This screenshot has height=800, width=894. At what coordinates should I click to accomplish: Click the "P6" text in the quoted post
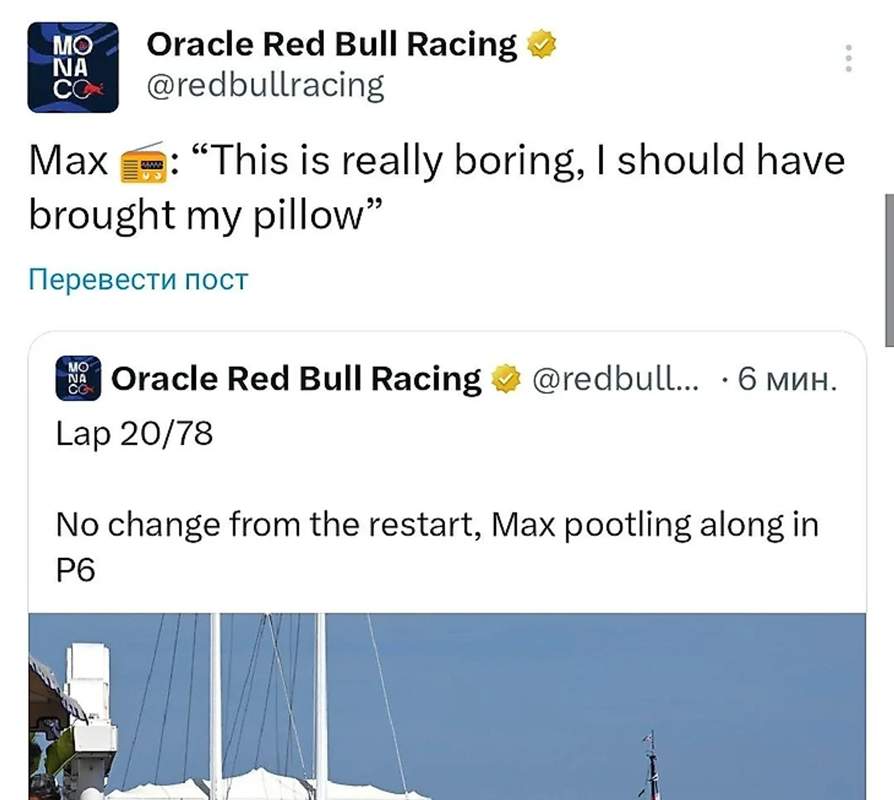tap(75, 571)
